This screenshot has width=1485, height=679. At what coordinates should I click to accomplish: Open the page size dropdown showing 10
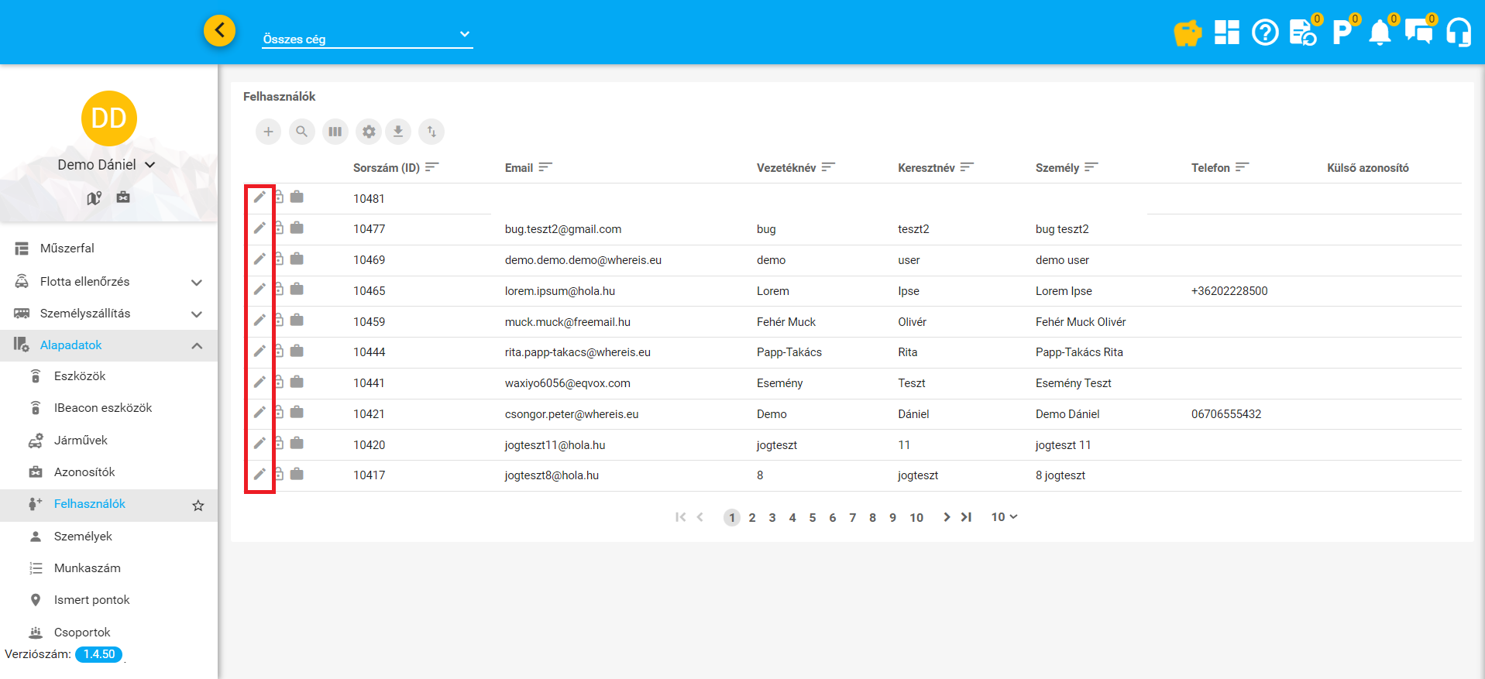click(x=1004, y=517)
